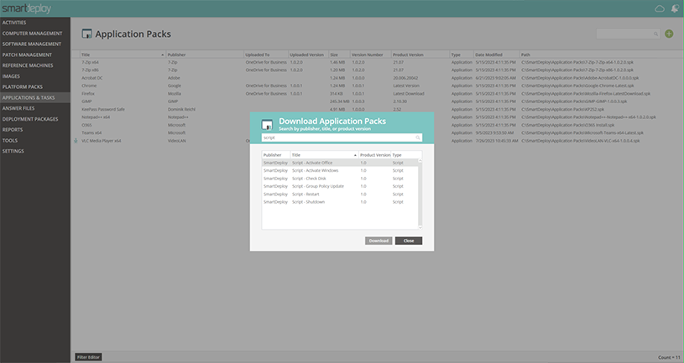The height and width of the screenshot is (363, 684).
Task: Sort the main table by Size header
Action: pyautogui.click(x=339, y=54)
